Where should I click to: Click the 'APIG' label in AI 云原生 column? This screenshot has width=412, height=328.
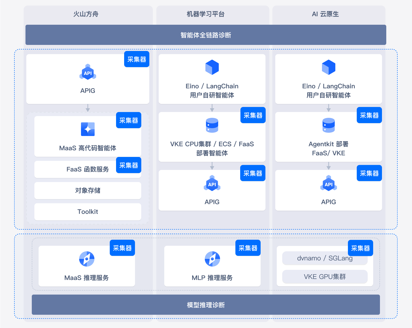point(328,202)
